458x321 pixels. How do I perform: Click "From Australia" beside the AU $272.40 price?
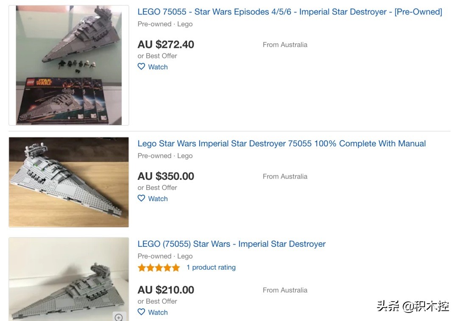tap(285, 45)
